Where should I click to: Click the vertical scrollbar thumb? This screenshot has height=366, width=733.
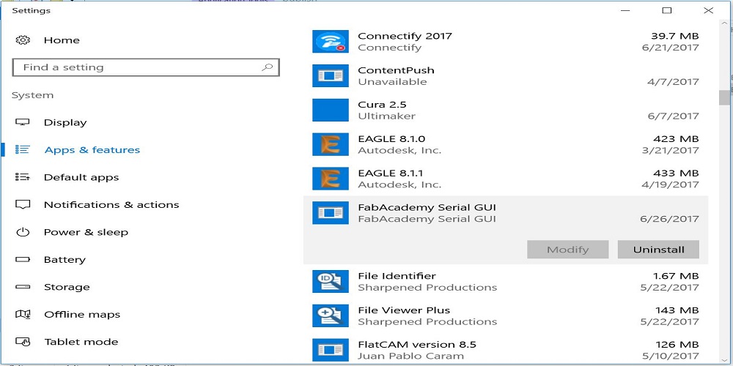point(725,97)
